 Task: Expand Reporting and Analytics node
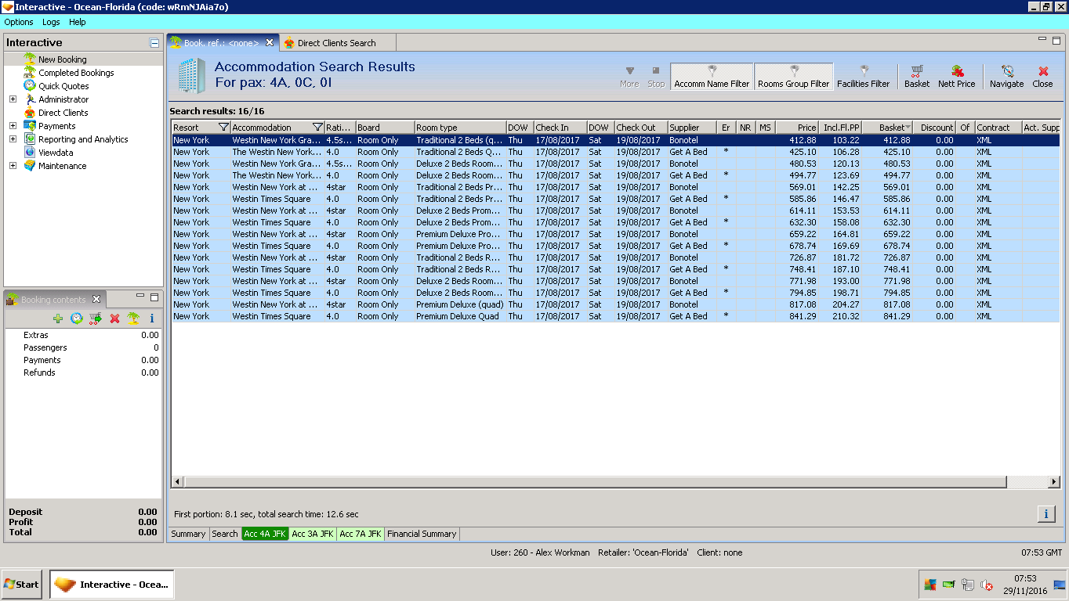(x=13, y=139)
